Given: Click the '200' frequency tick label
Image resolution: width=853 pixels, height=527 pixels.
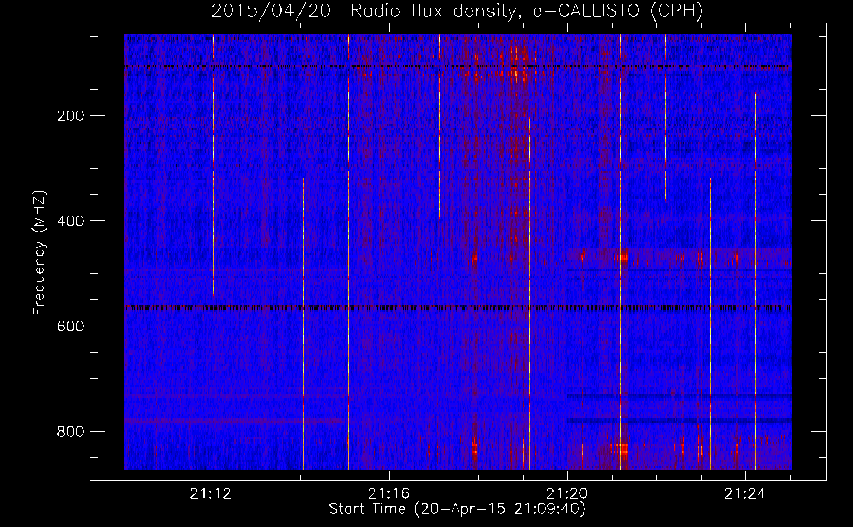Looking at the screenshot, I should [x=70, y=116].
